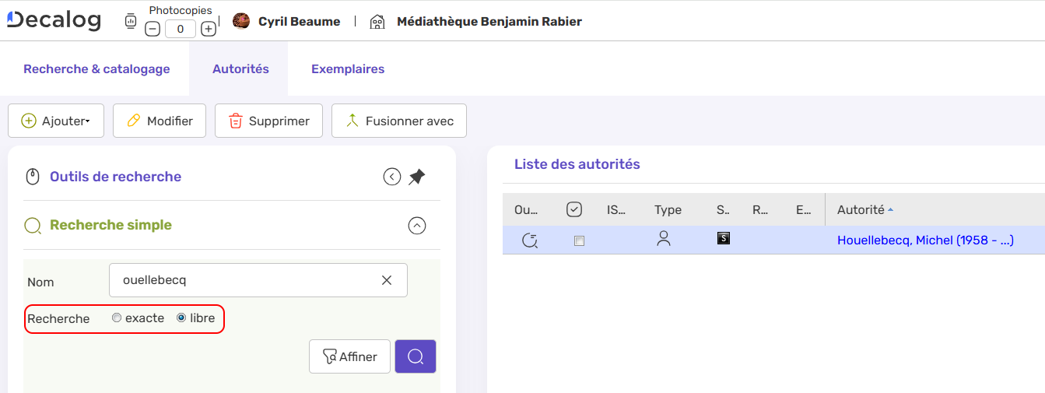
Task: Select Médiathèque Benjamin Rabier library name
Action: pos(489,22)
